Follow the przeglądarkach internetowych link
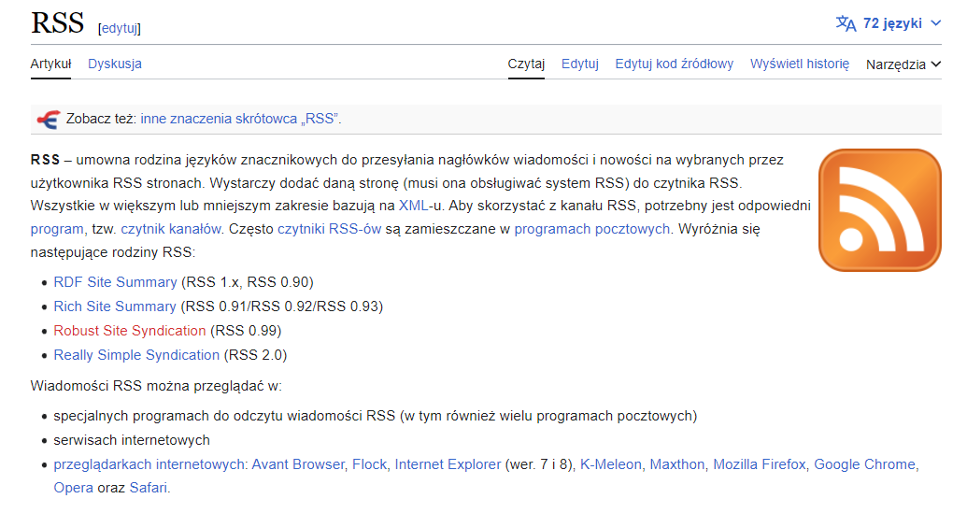 [150, 465]
